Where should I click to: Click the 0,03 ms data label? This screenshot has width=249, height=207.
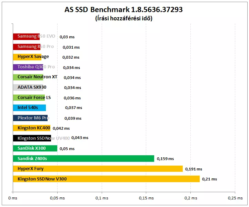tap(67, 37)
